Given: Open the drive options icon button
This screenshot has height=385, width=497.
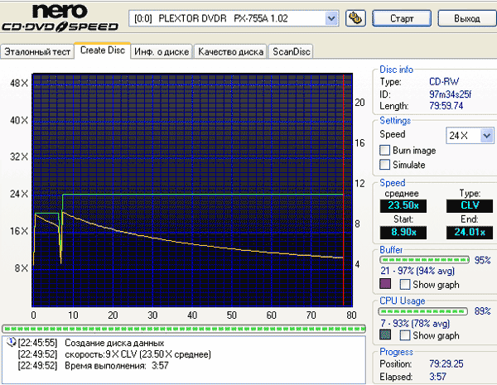Looking at the screenshot, I should (x=355, y=18).
